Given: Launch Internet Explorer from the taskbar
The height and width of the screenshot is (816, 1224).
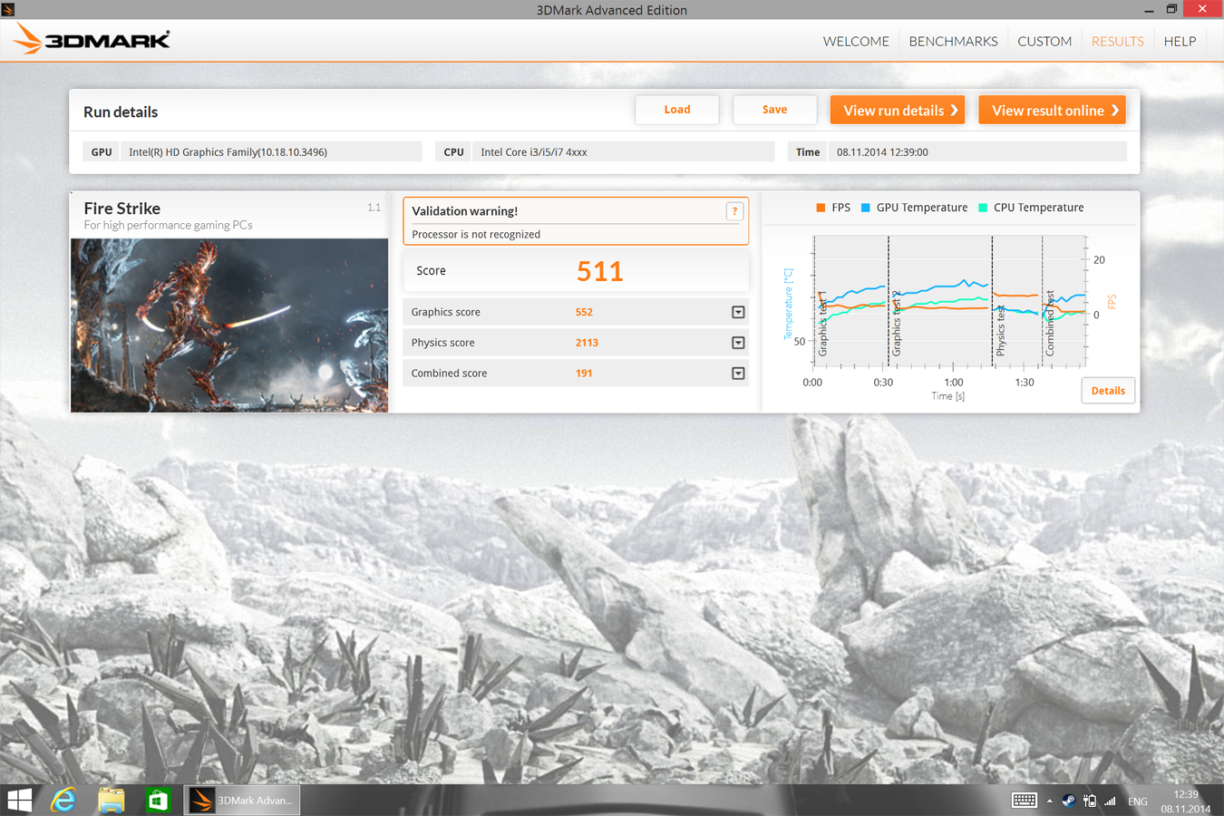Looking at the screenshot, I should point(63,801).
